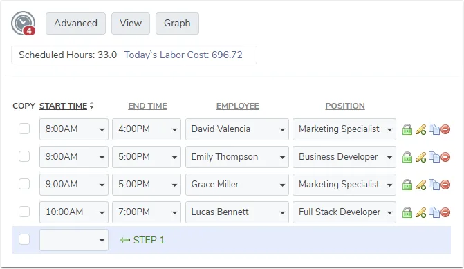This screenshot has width=464, height=269.
Task: Click the Advanced button
Action: pos(76,24)
